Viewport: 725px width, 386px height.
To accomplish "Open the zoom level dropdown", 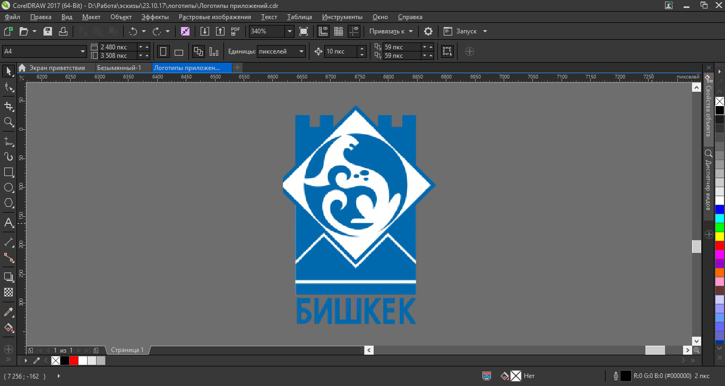I will coord(290,31).
